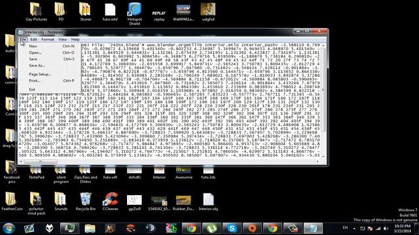Image resolution: width=419 pixels, height=235 pixels.
Task: Click the NotePad desktop folder label
Action: (37, 177)
